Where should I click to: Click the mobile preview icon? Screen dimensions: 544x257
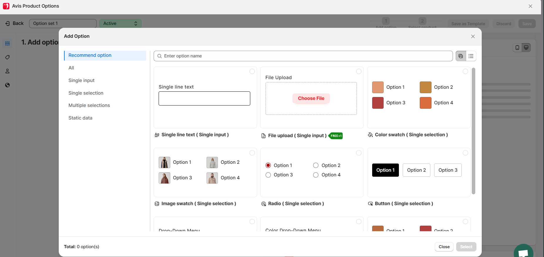pos(517,47)
